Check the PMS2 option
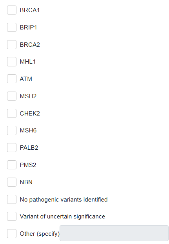The height and width of the screenshot is (244, 169). click(12, 165)
